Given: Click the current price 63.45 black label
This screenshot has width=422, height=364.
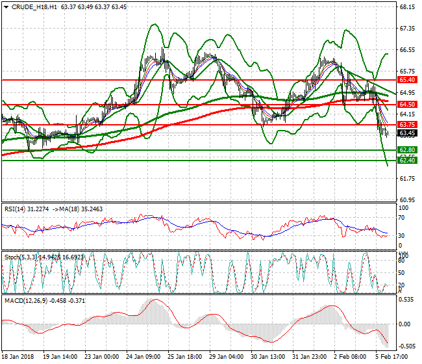Looking at the screenshot, I should coord(407,133).
